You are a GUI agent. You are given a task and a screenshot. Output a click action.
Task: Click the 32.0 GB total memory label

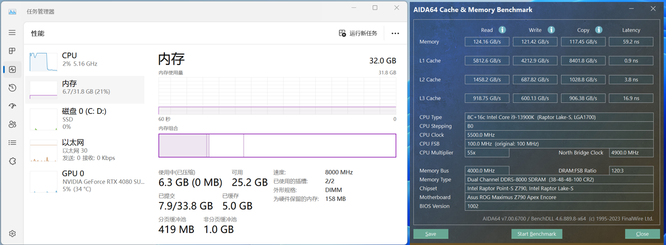(382, 61)
